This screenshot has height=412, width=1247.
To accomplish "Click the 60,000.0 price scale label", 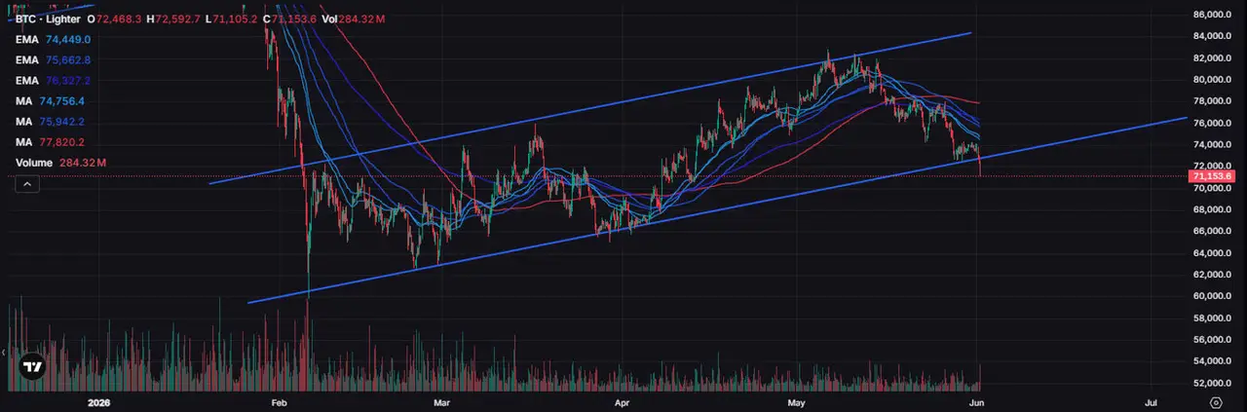I will coord(1212,296).
